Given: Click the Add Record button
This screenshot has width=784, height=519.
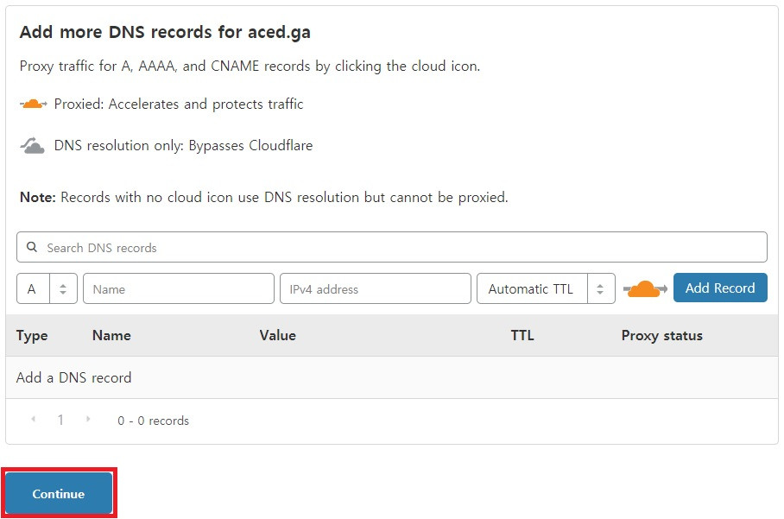Looking at the screenshot, I should 720,288.
